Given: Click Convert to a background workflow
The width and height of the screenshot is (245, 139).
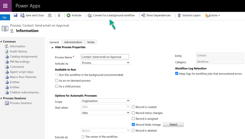Looking at the screenshot, I should (x=114, y=15).
